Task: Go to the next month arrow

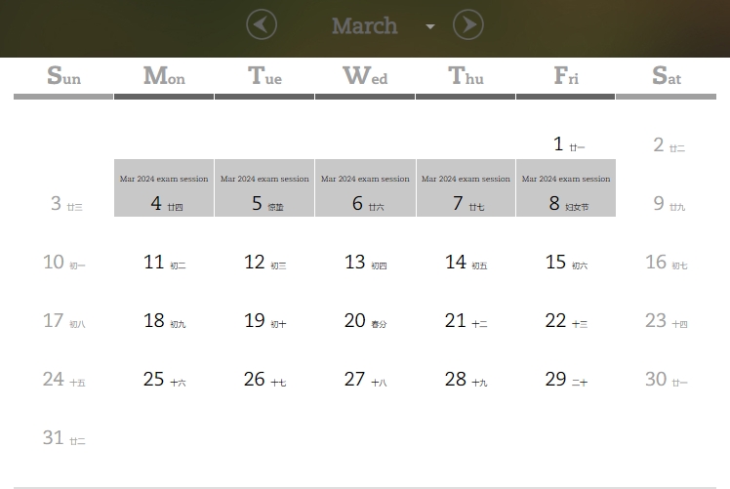Action: 468,24
